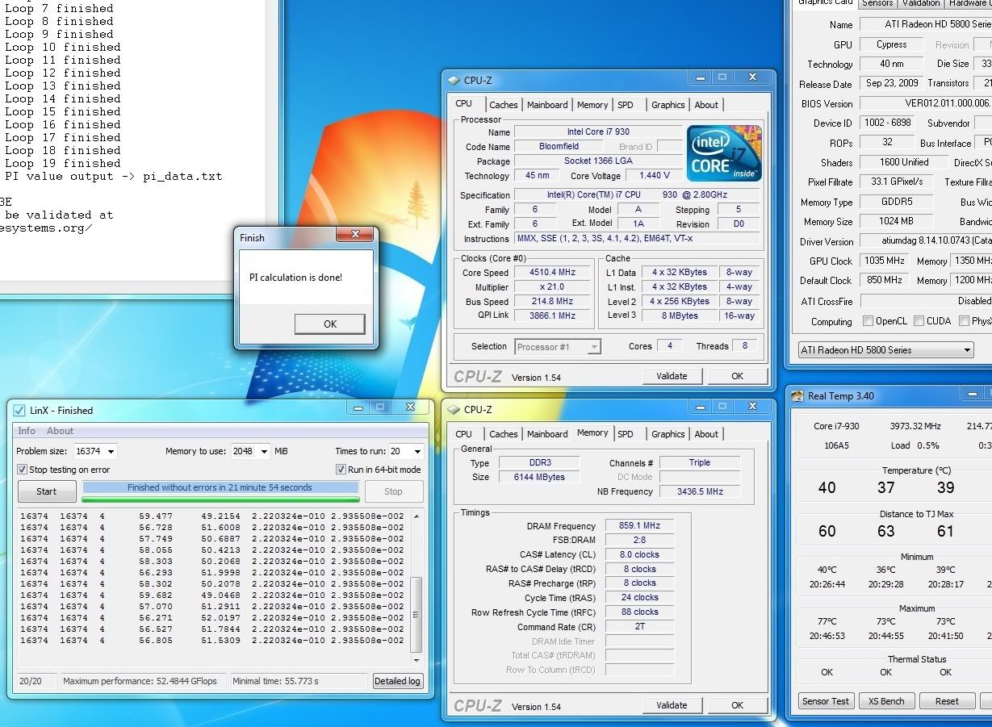Enable the OpenCL checkbox
This screenshot has width=992, height=727.
pyautogui.click(x=868, y=321)
